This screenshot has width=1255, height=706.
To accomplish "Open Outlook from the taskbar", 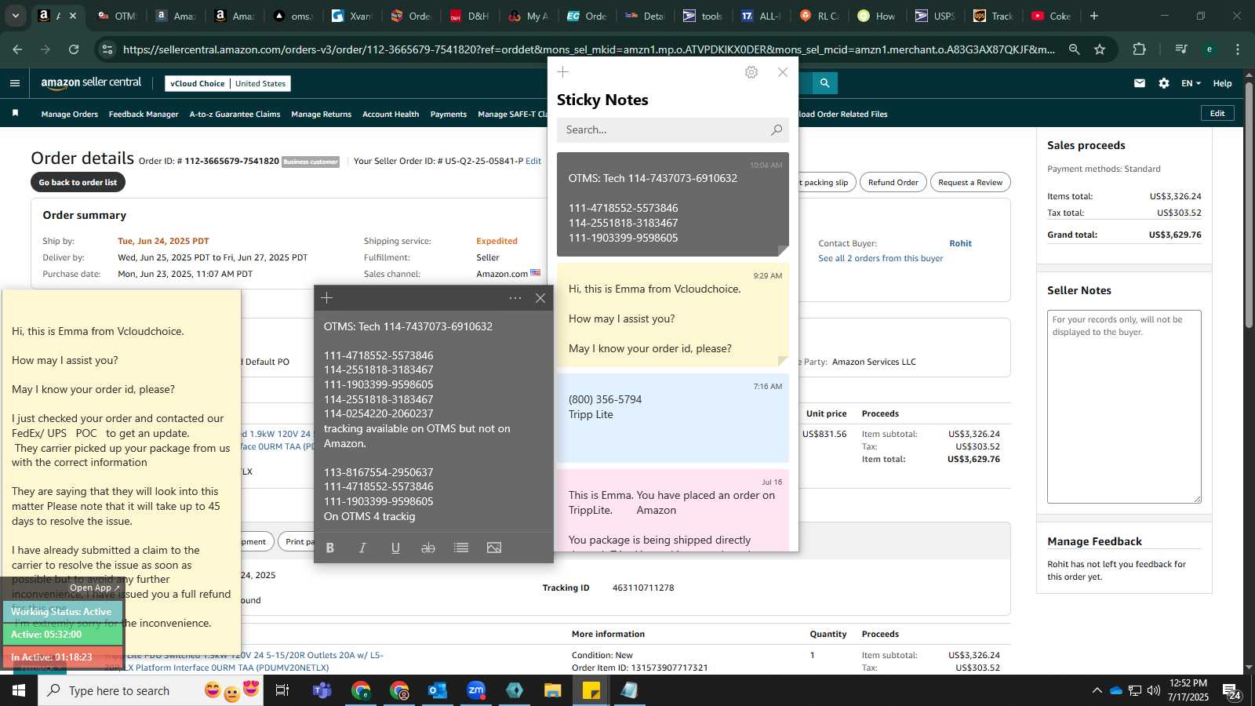I will point(438,690).
